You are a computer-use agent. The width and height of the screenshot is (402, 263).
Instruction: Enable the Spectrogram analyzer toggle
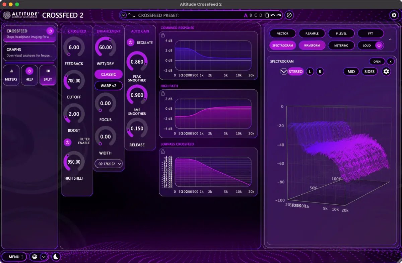pos(282,46)
